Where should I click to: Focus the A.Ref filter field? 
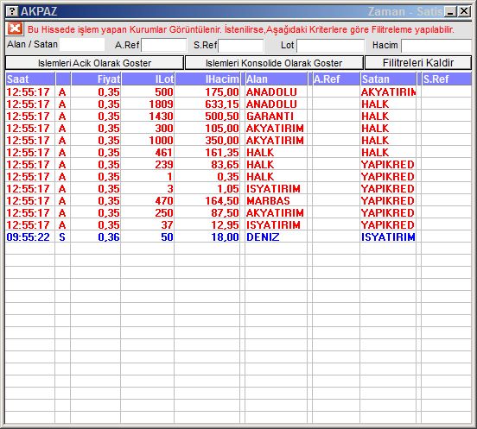[x=164, y=45]
